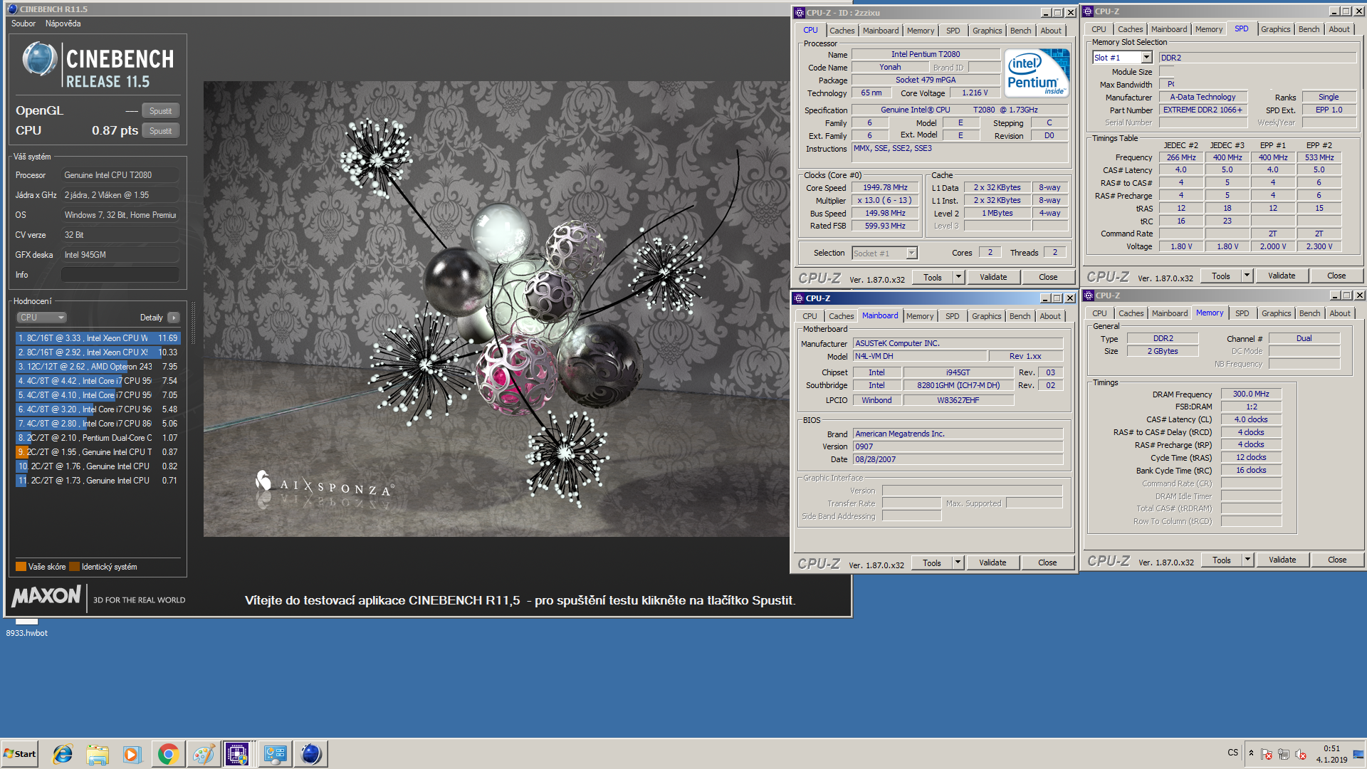Click the orange Vaše skóre legend swatch
1367x769 pixels.
(21, 567)
